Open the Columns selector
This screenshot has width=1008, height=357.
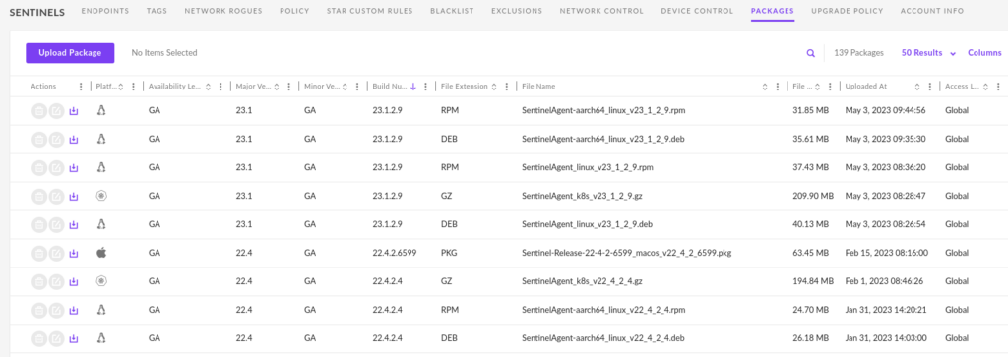coord(984,53)
